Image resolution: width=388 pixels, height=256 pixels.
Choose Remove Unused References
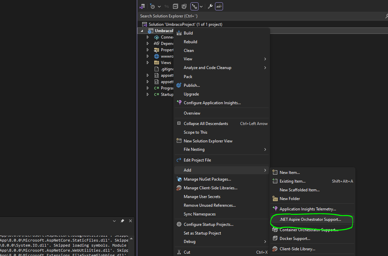click(x=222, y=205)
